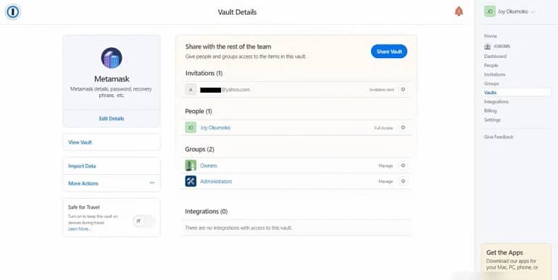Click the JO avatar in the top-right account area

coord(490,12)
